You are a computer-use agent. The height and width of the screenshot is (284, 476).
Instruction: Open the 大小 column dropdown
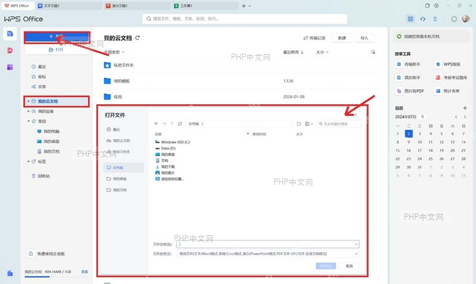pos(322,52)
